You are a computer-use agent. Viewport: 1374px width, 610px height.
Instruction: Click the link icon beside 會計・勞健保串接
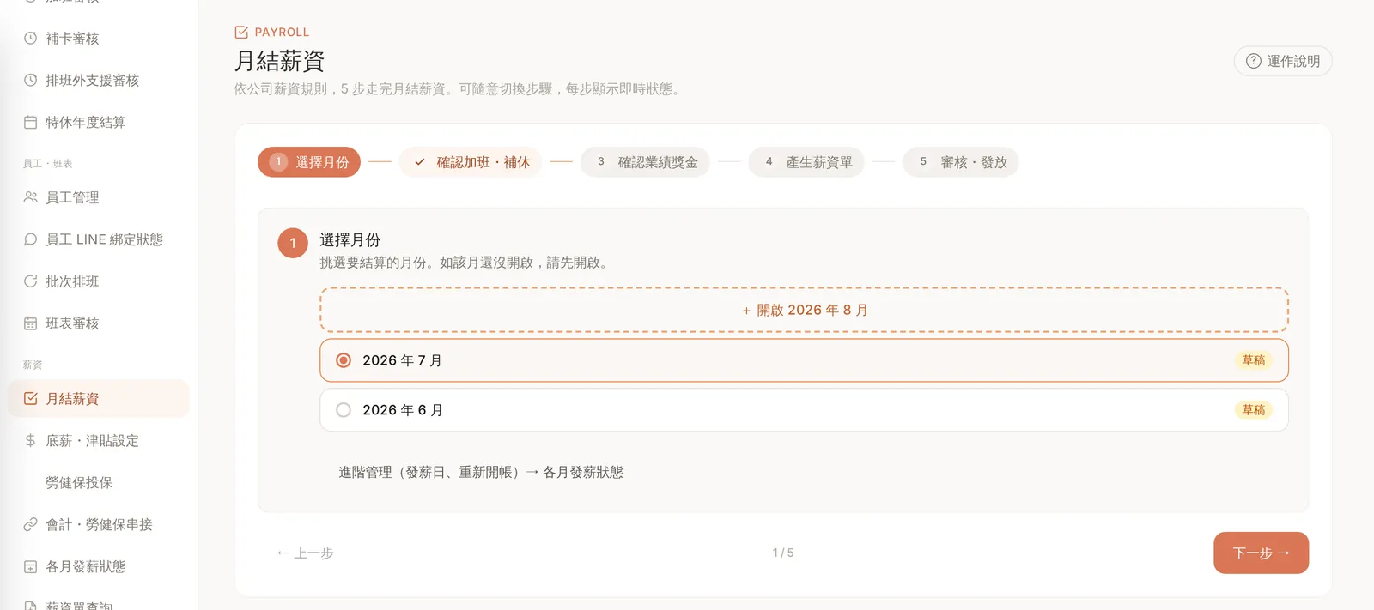tap(30, 524)
